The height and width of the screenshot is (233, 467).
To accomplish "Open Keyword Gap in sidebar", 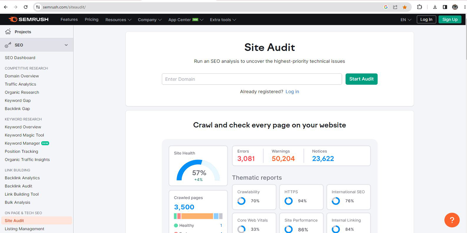I will pos(18,101).
